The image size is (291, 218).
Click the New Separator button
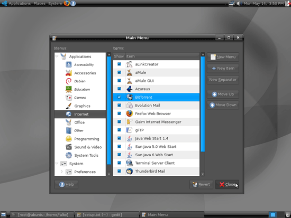pos(223,80)
